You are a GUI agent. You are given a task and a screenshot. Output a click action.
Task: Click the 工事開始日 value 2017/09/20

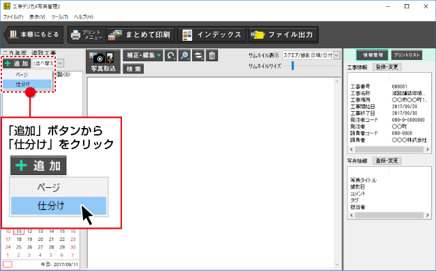tap(404, 106)
